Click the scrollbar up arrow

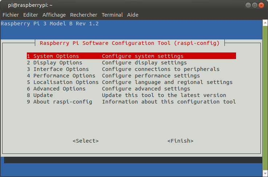[x=265, y=23]
